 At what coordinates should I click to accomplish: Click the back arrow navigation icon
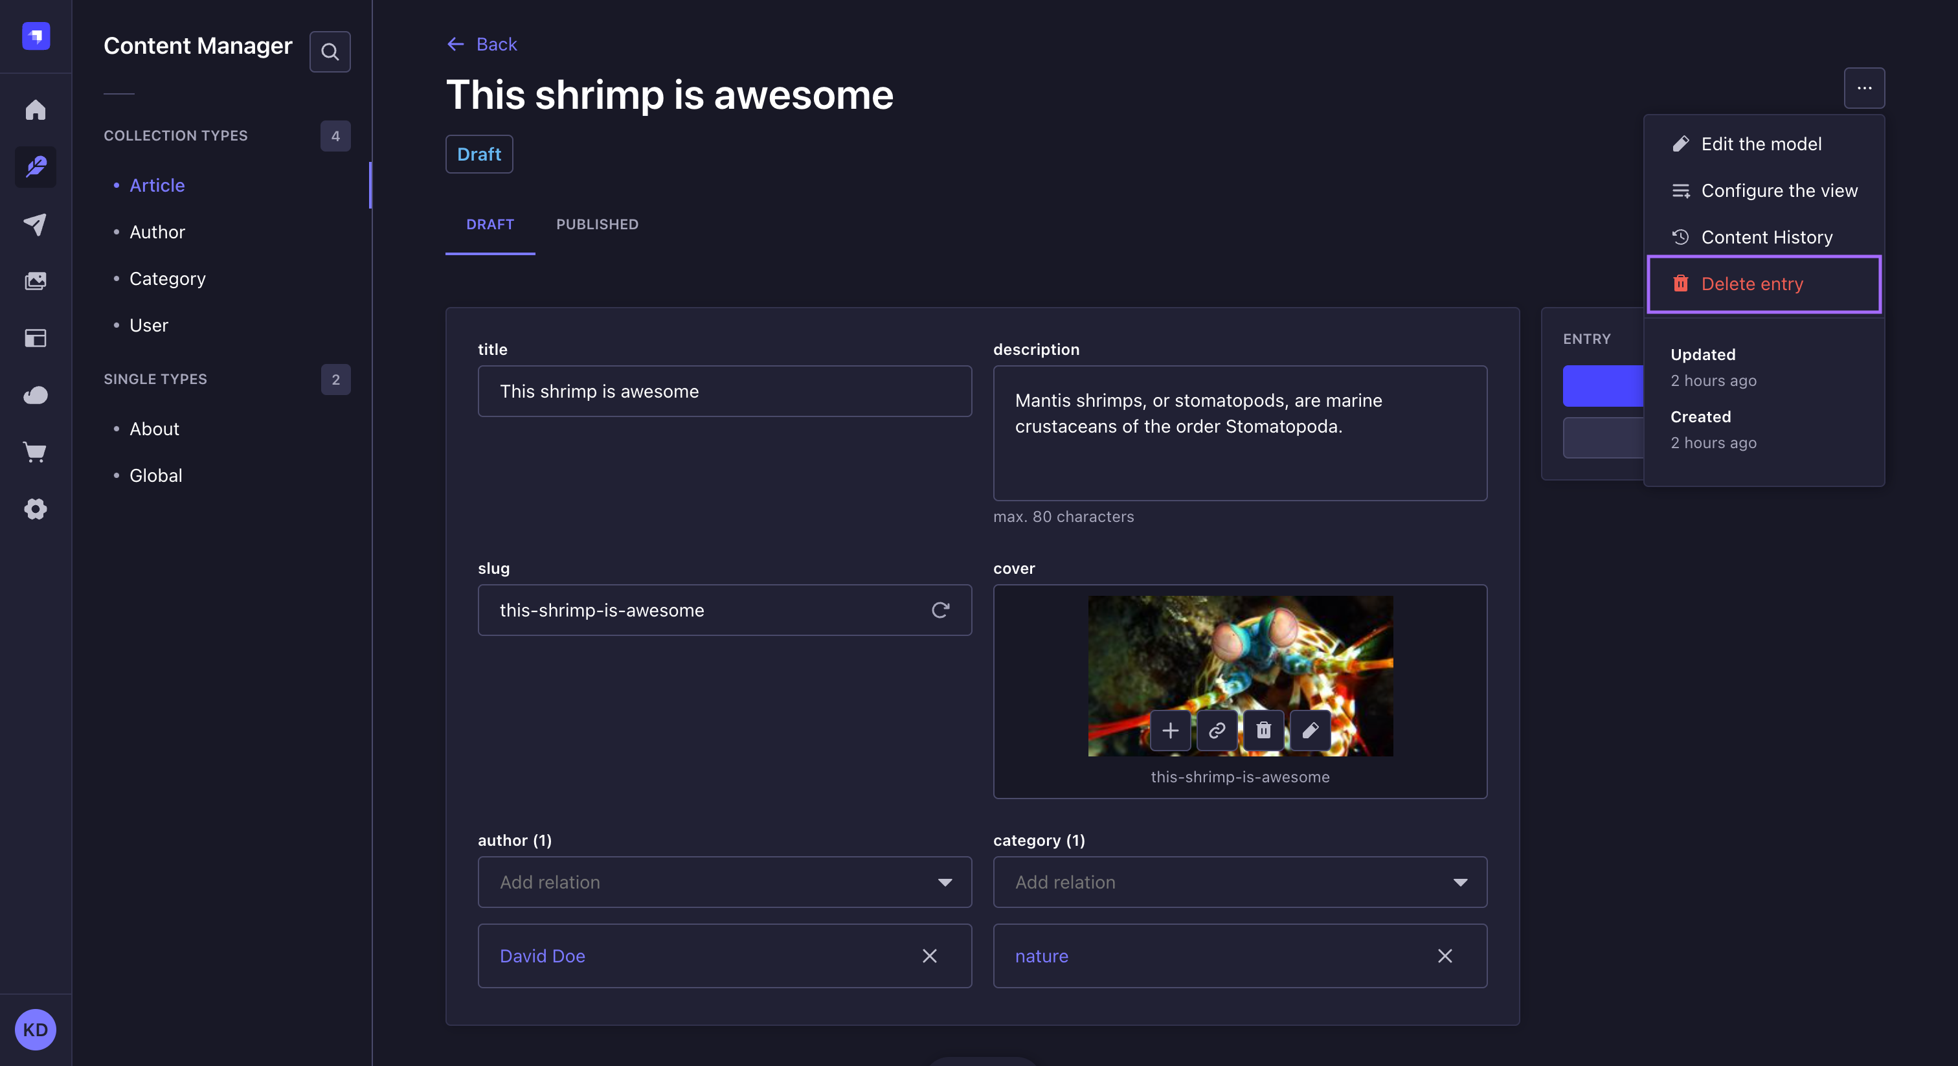(455, 43)
